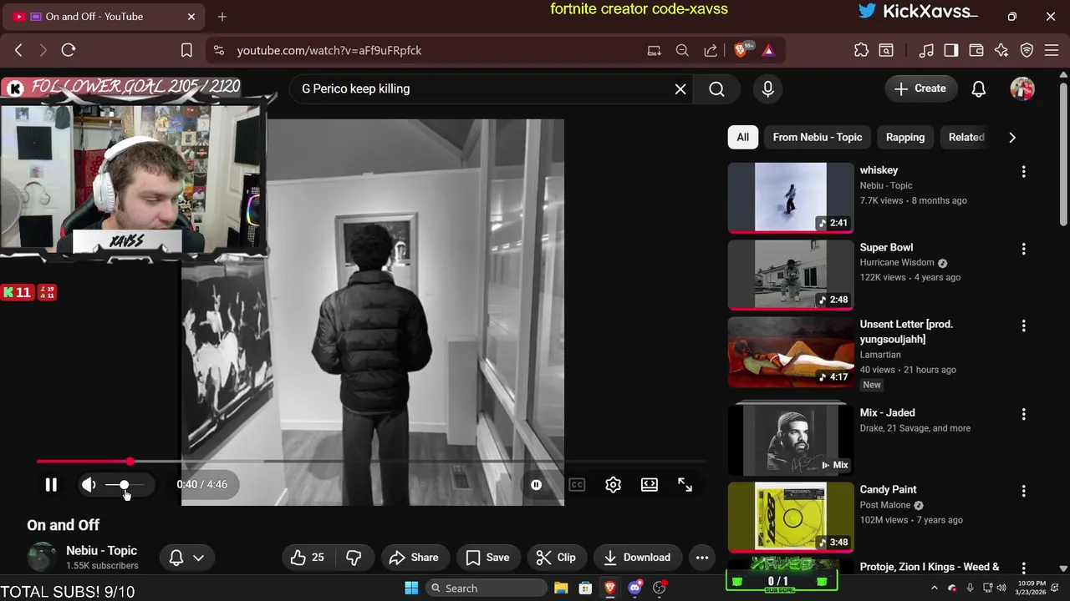The height and width of the screenshot is (601, 1070).
Task: Click the Clip button with scissors
Action: [556, 558]
